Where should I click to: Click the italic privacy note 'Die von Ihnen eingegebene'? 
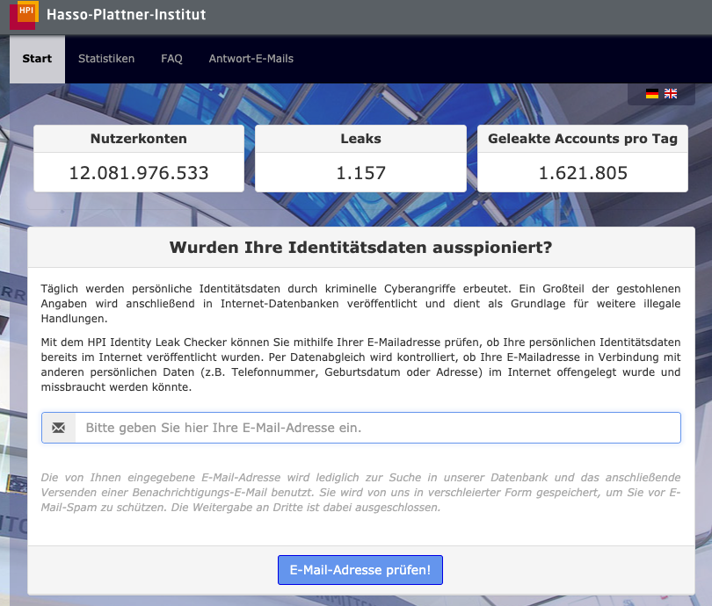360,492
